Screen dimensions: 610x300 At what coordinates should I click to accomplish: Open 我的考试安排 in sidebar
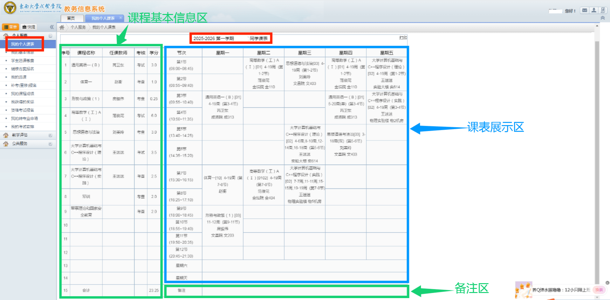coord(22,127)
